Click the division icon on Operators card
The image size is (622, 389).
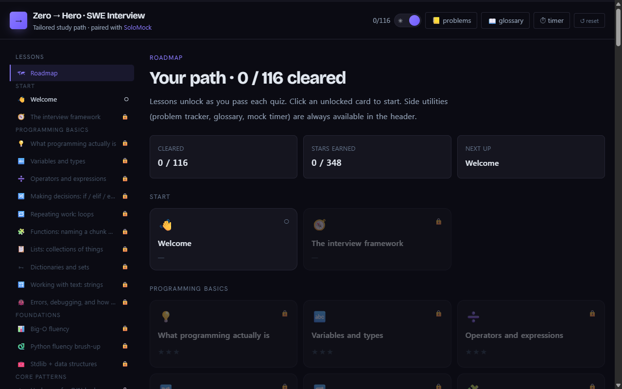point(473,317)
